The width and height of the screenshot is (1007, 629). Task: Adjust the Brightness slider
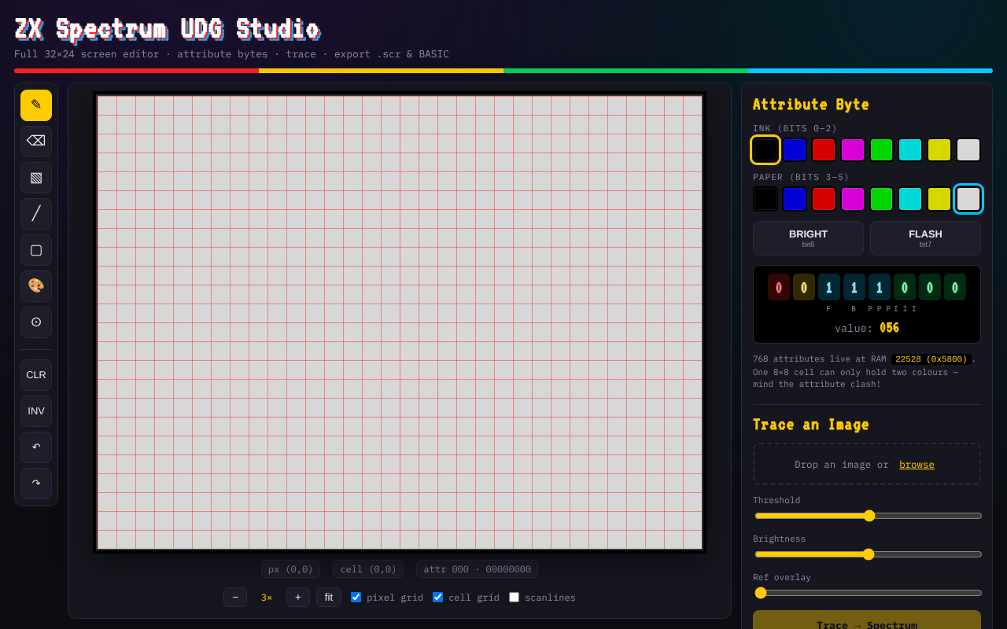pyautogui.click(x=869, y=554)
